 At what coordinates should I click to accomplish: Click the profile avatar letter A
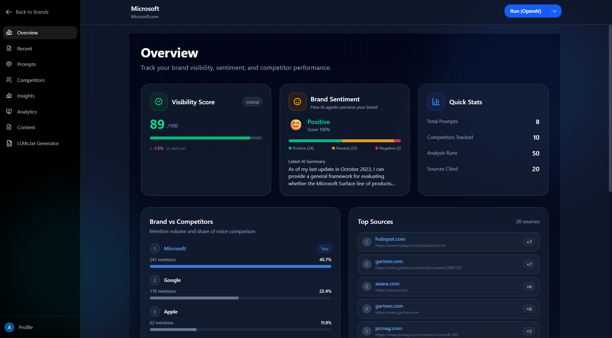pyautogui.click(x=9, y=327)
